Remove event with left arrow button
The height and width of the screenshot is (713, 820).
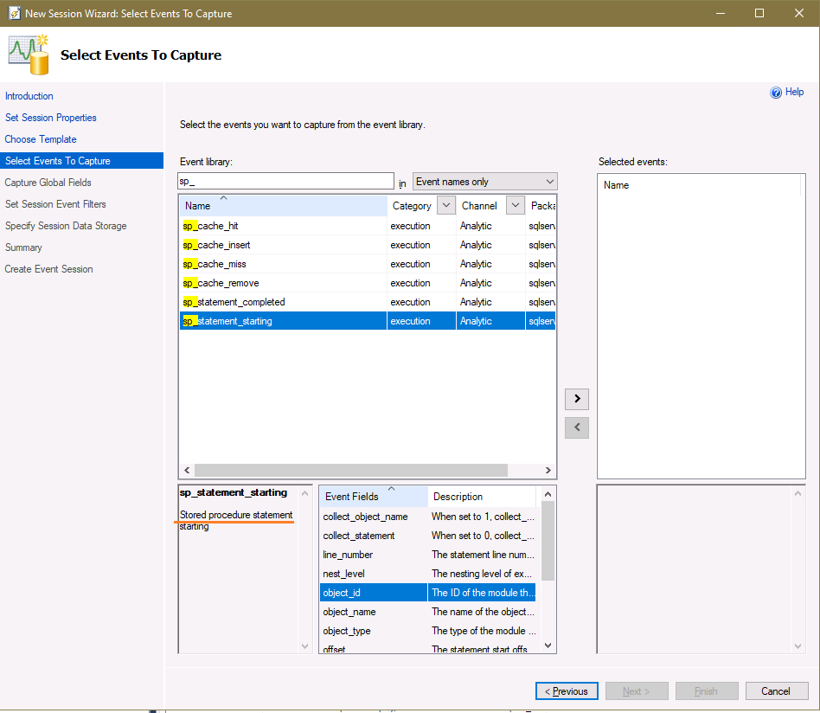pos(577,427)
